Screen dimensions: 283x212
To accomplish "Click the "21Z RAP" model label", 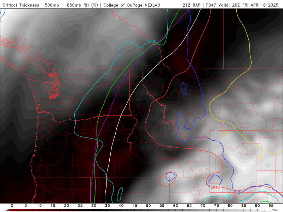I will click(191, 5).
